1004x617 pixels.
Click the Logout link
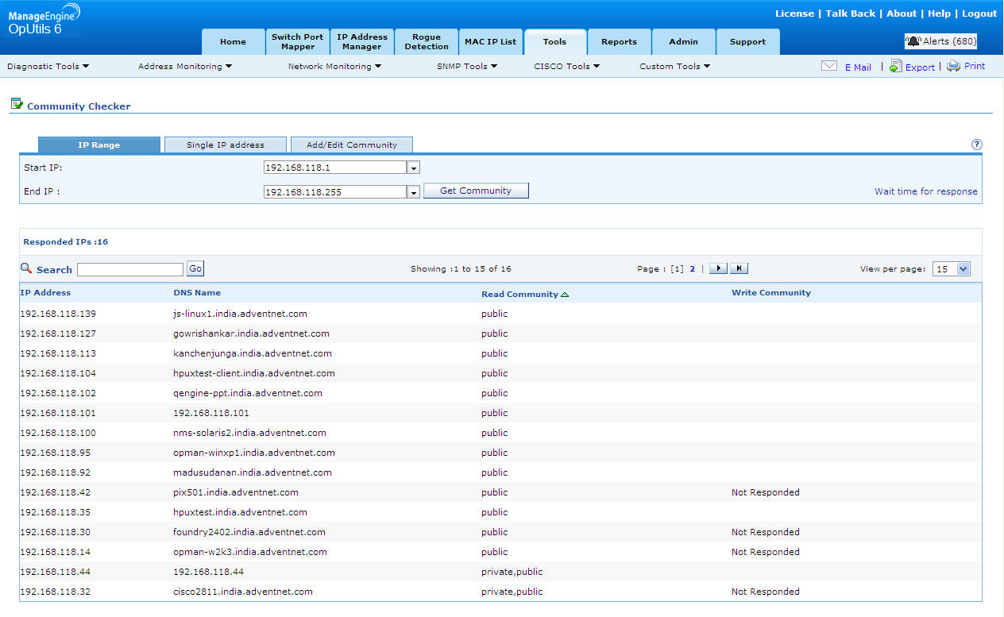979,13
